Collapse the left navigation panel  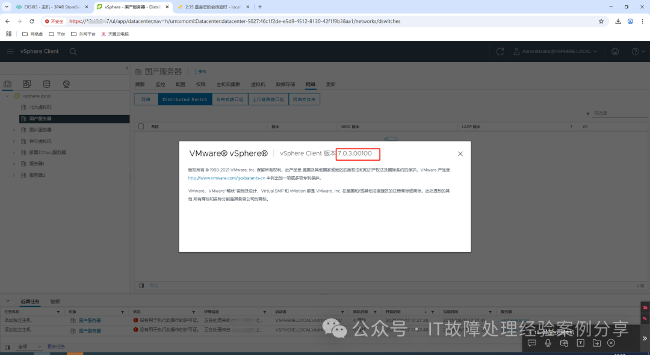(x=127, y=68)
